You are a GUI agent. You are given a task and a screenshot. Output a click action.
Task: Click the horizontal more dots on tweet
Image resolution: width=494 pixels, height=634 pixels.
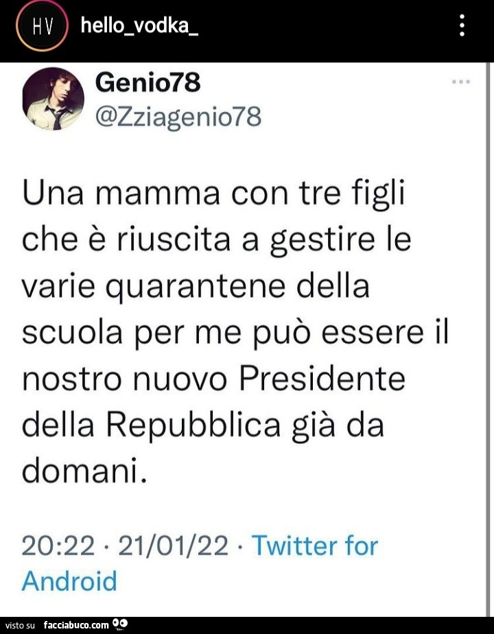[x=461, y=82]
